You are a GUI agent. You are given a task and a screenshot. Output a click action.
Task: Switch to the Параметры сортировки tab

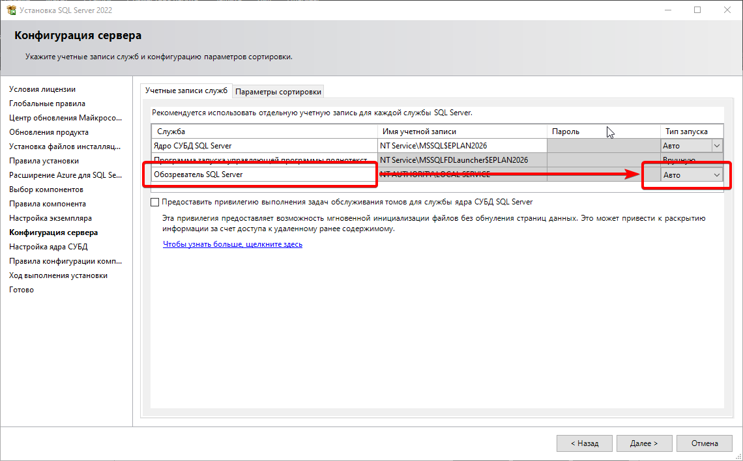(278, 91)
